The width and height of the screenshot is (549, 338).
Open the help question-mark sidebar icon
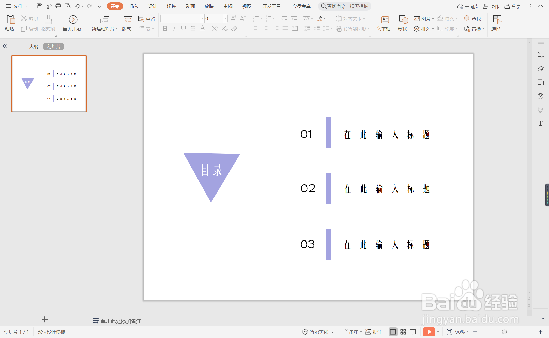coord(540,96)
